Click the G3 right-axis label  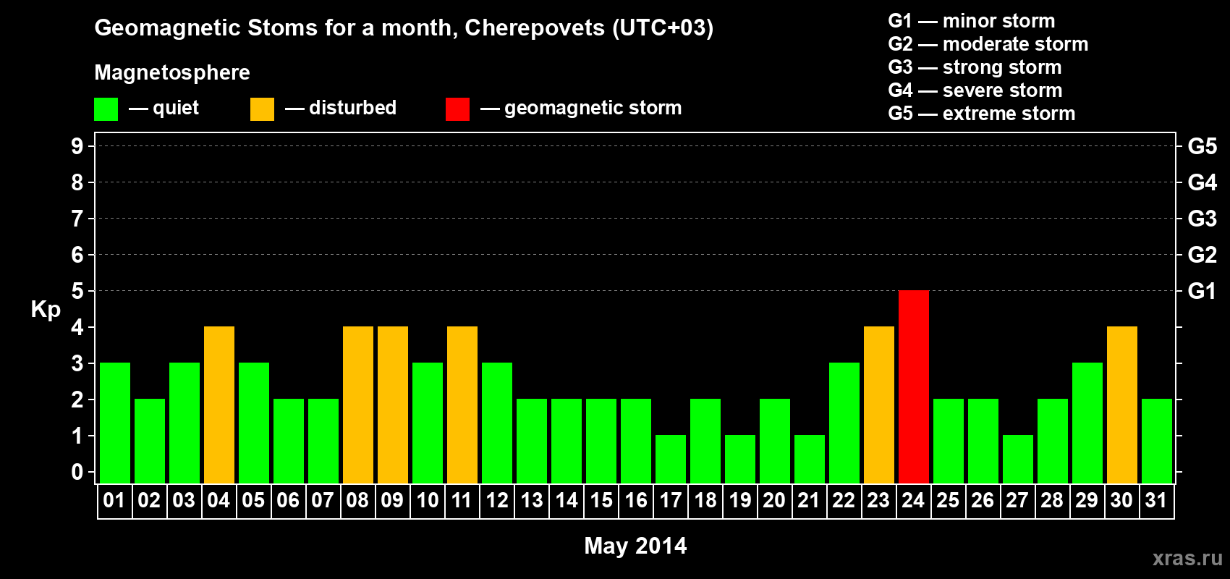1203,219
